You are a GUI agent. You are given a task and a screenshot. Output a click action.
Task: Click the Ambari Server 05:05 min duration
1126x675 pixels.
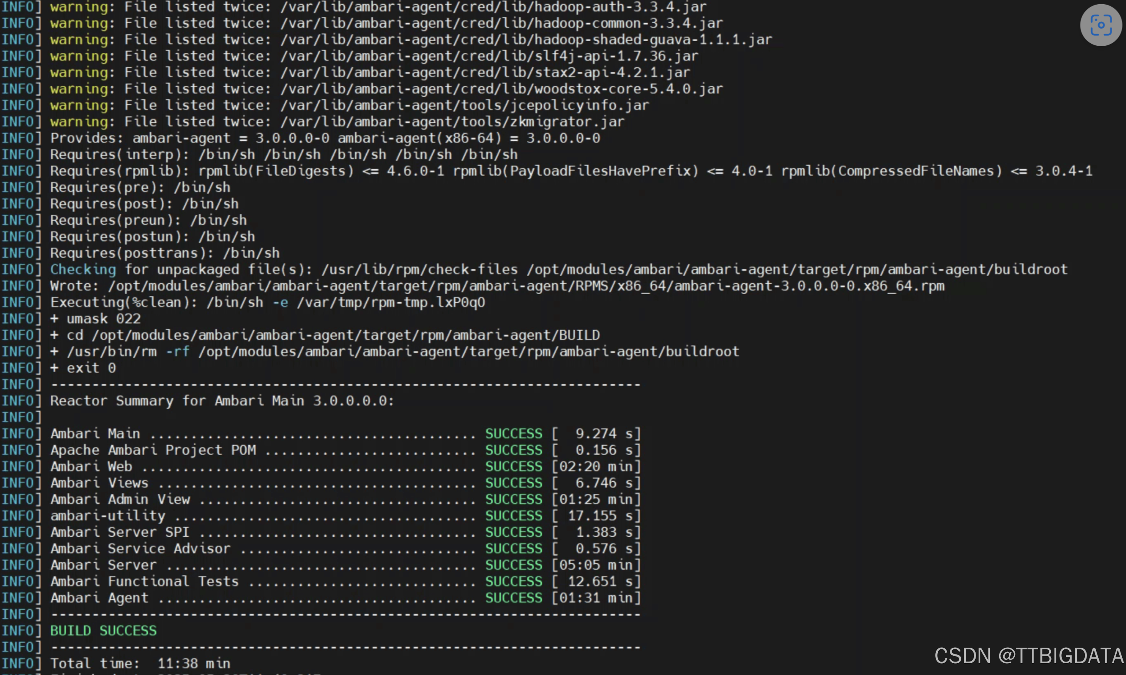click(x=596, y=565)
